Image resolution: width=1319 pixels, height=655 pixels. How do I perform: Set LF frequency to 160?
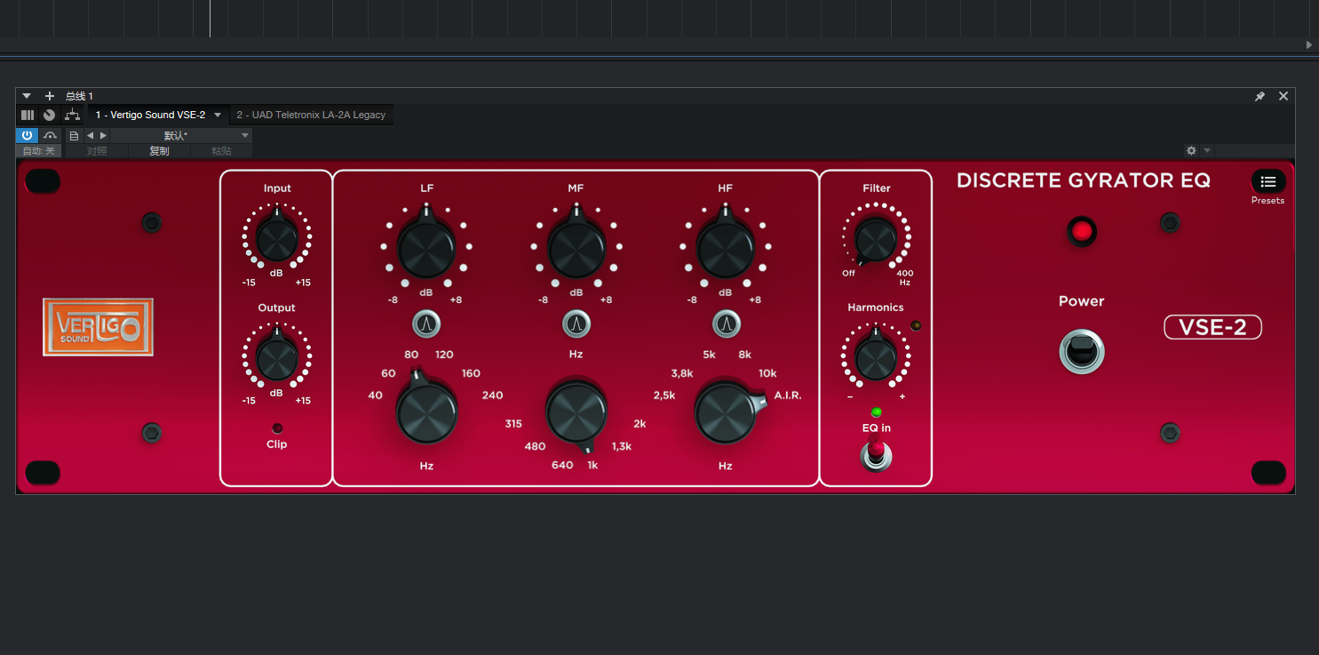(x=471, y=373)
